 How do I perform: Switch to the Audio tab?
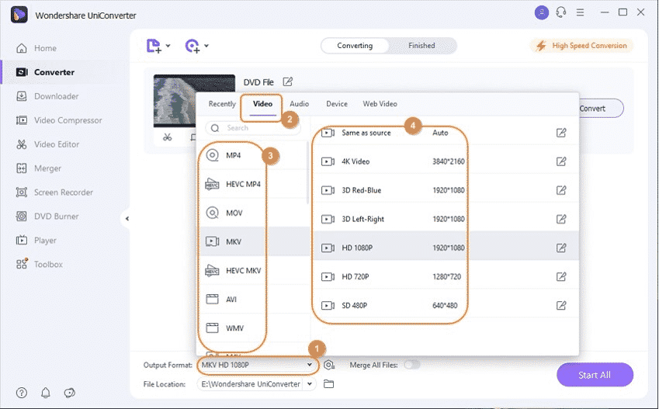(300, 104)
